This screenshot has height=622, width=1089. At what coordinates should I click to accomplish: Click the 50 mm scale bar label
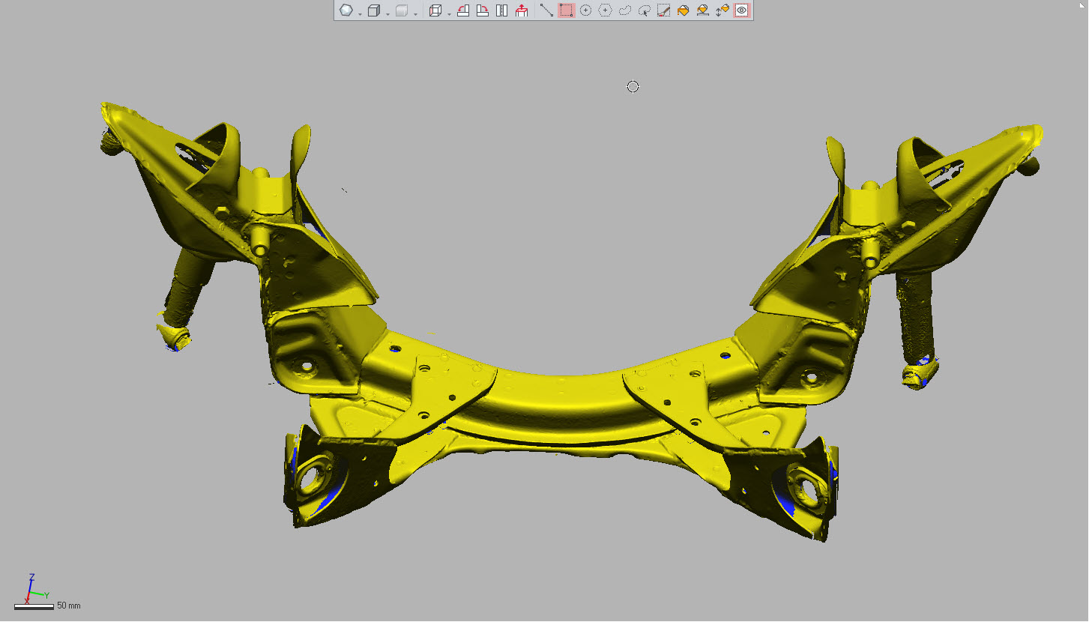pyautogui.click(x=69, y=606)
